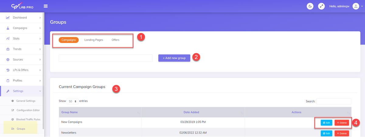Edit the New Campaigns group
365x137 pixels.
click(327, 123)
